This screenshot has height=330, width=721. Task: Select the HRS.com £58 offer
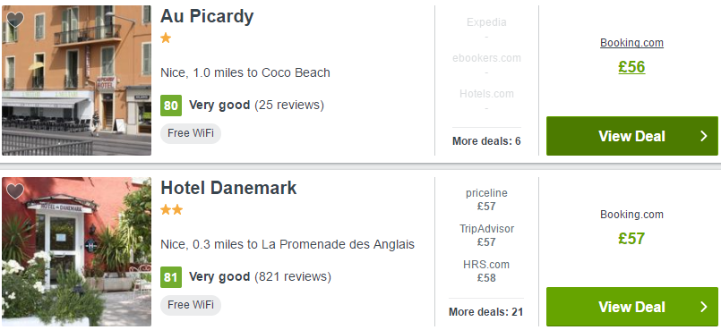point(486,271)
